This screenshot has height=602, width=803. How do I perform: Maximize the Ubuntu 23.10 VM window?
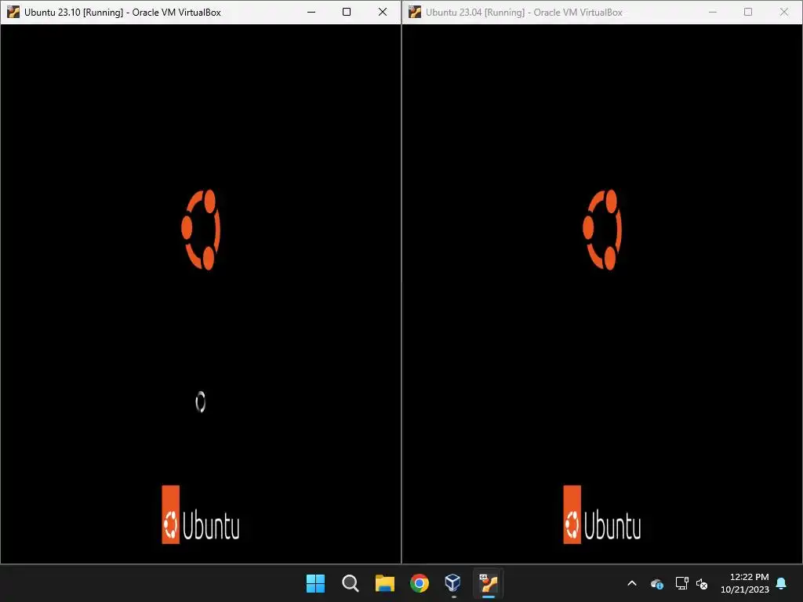pyautogui.click(x=347, y=12)
